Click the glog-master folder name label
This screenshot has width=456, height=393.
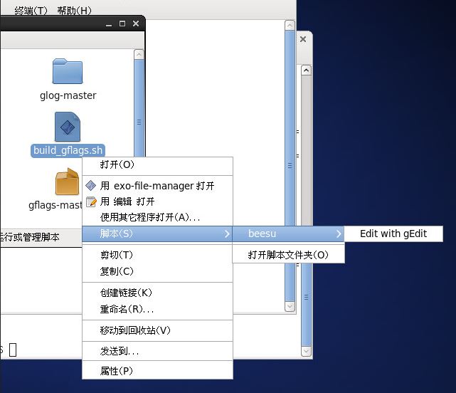click(68, 95)
